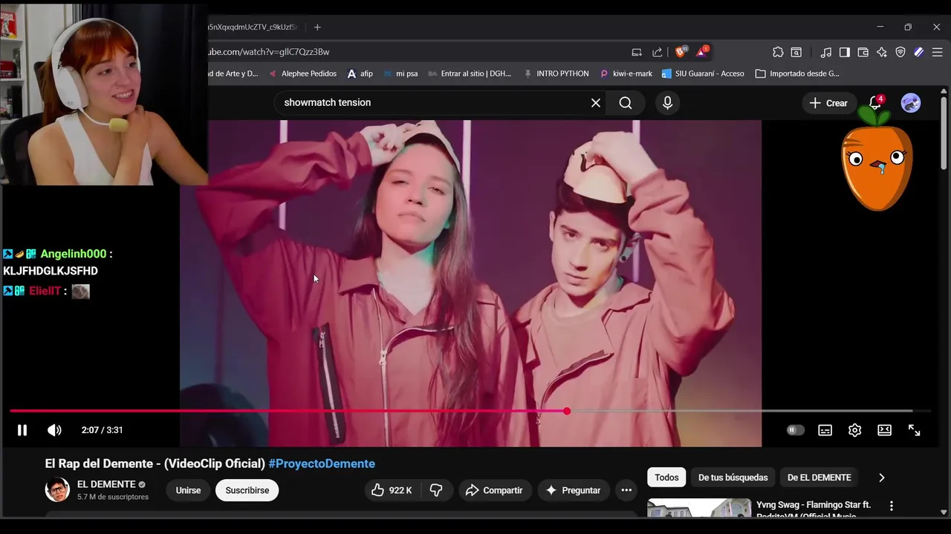Open the browser extensions puzzle icon

(x=778, y=52)
